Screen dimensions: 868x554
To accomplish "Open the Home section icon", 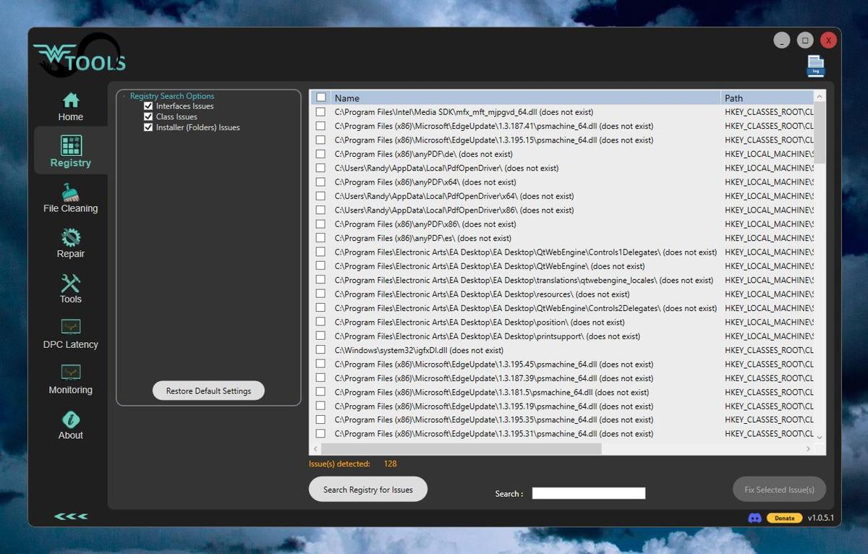I will coord(71,100).
